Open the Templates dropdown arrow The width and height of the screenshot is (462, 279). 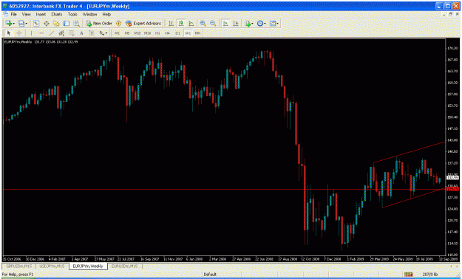278,24
